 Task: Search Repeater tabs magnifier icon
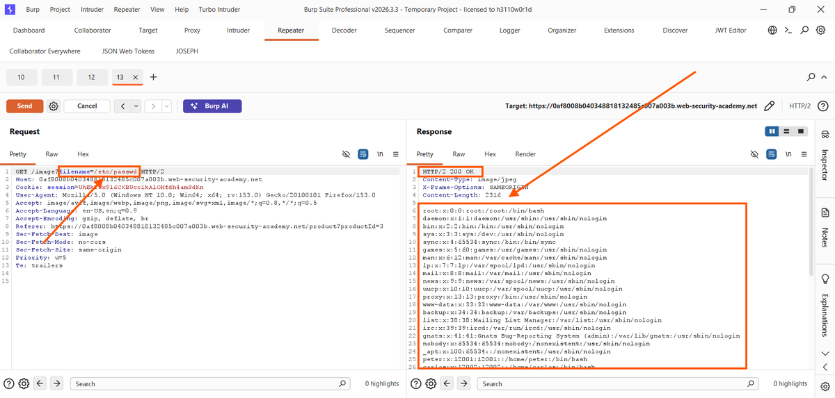811,77
